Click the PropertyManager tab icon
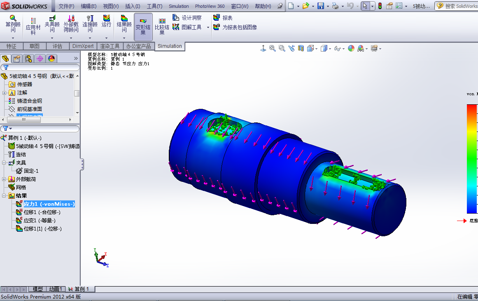The width and height of the screenshot is (478, 301). click(x=17, y=58)
